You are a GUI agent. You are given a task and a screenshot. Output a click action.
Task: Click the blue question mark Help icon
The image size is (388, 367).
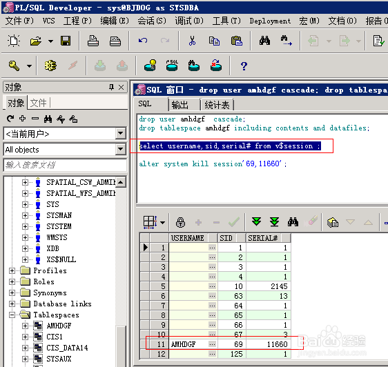(244, 66)
